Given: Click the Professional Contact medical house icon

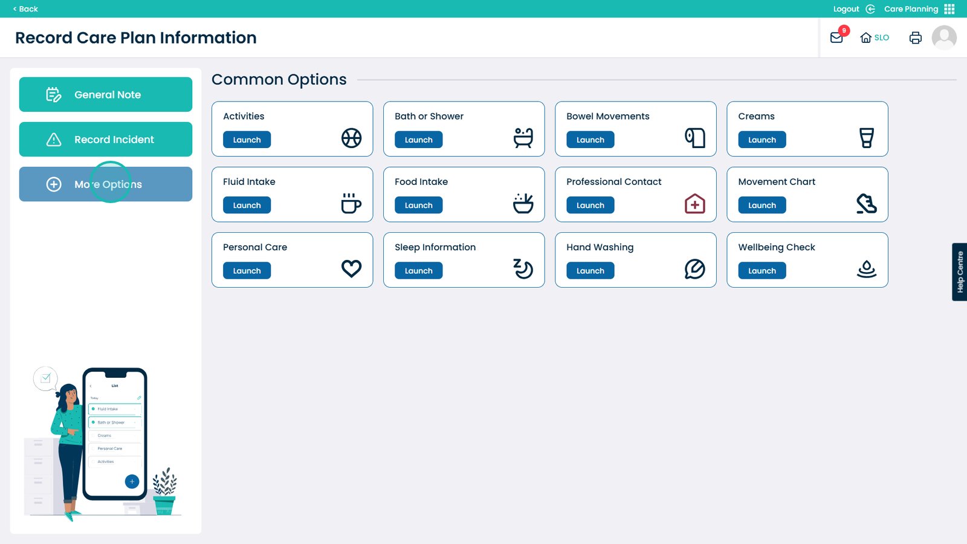Looking at the screenshot, I should tap(694, 204).
